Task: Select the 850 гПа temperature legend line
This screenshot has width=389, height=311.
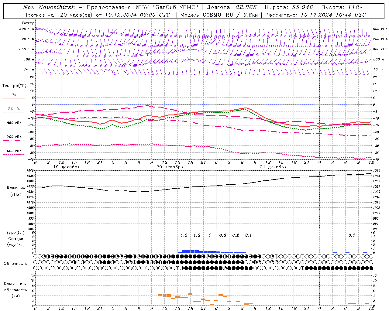Action: pyautogui.click(x=14, y=126)
